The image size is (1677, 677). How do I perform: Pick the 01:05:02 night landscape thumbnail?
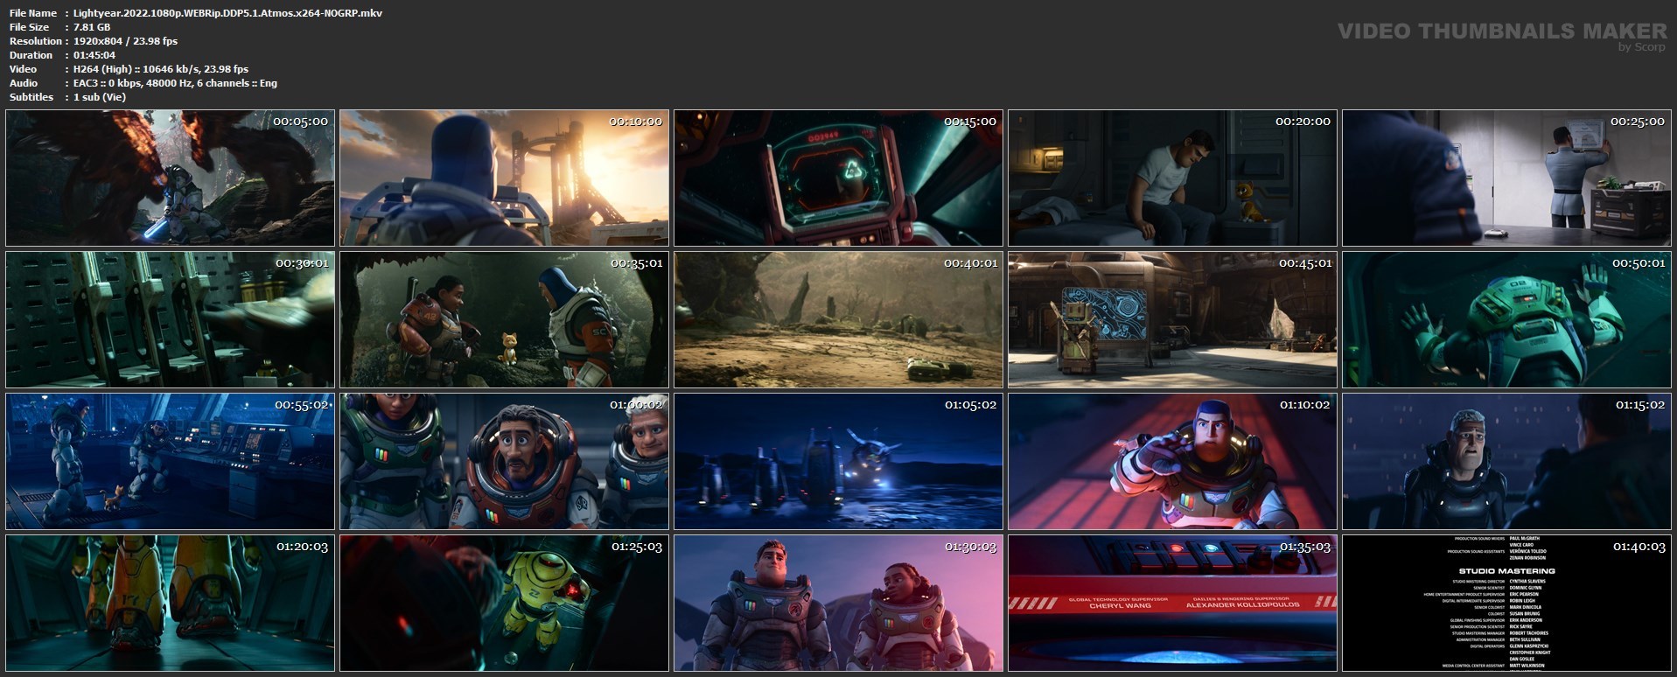839,462
